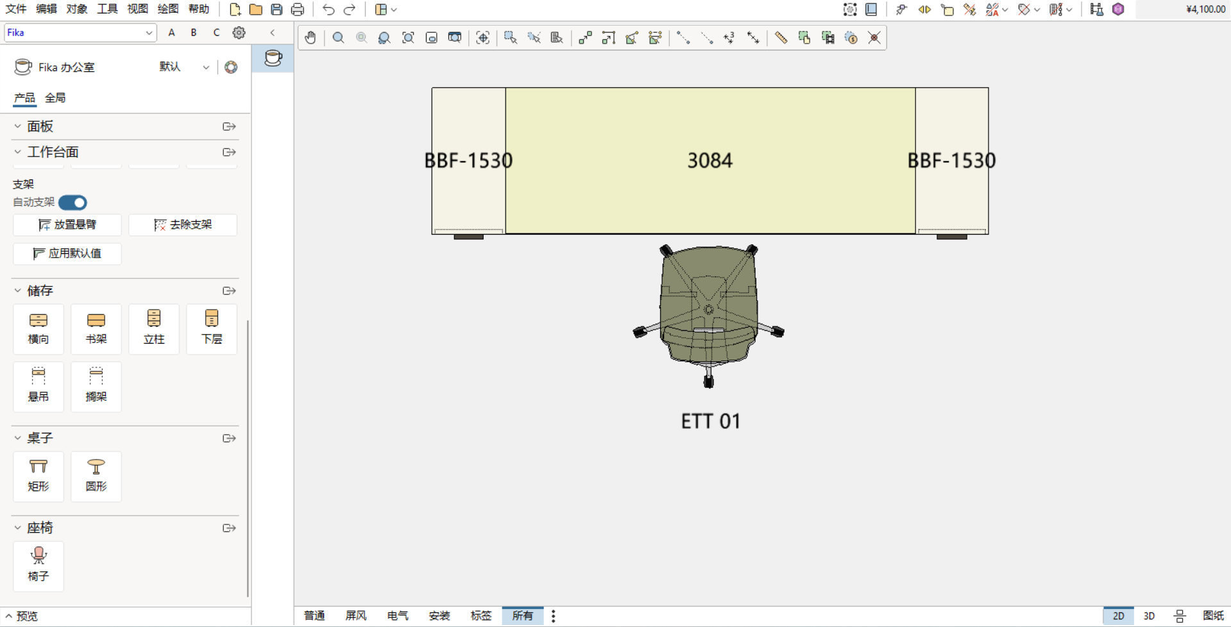Collapse the 储存 section

pos(17,291)
